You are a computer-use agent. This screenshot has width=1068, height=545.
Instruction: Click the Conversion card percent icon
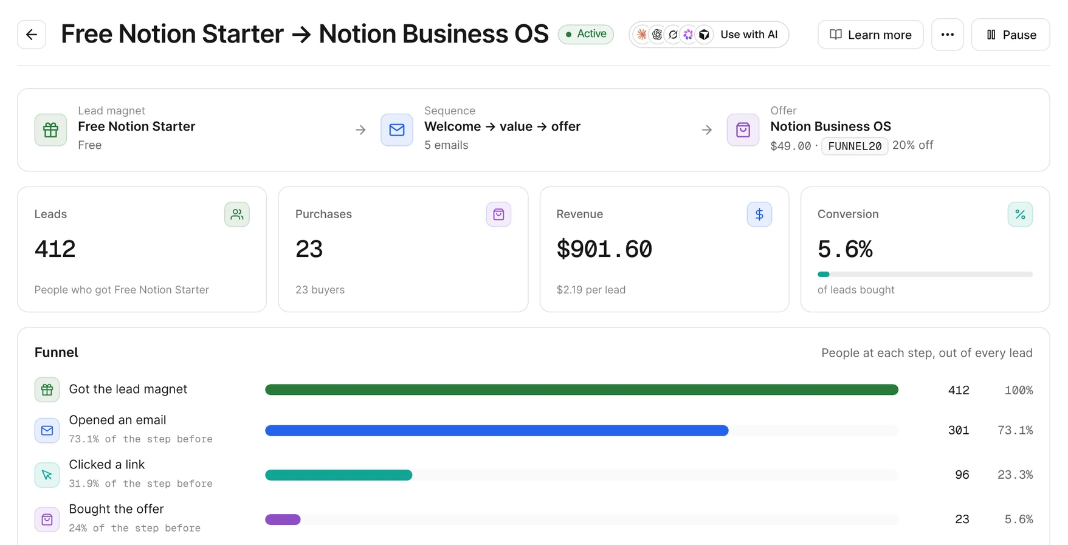coord(1020,214)
